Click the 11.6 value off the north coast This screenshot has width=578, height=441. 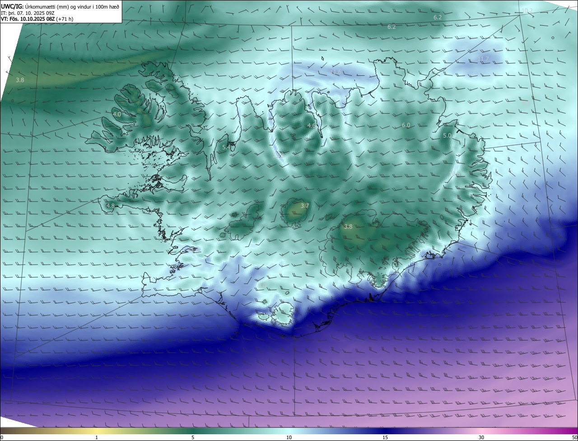pyautogui.click(x=336, y=72)
